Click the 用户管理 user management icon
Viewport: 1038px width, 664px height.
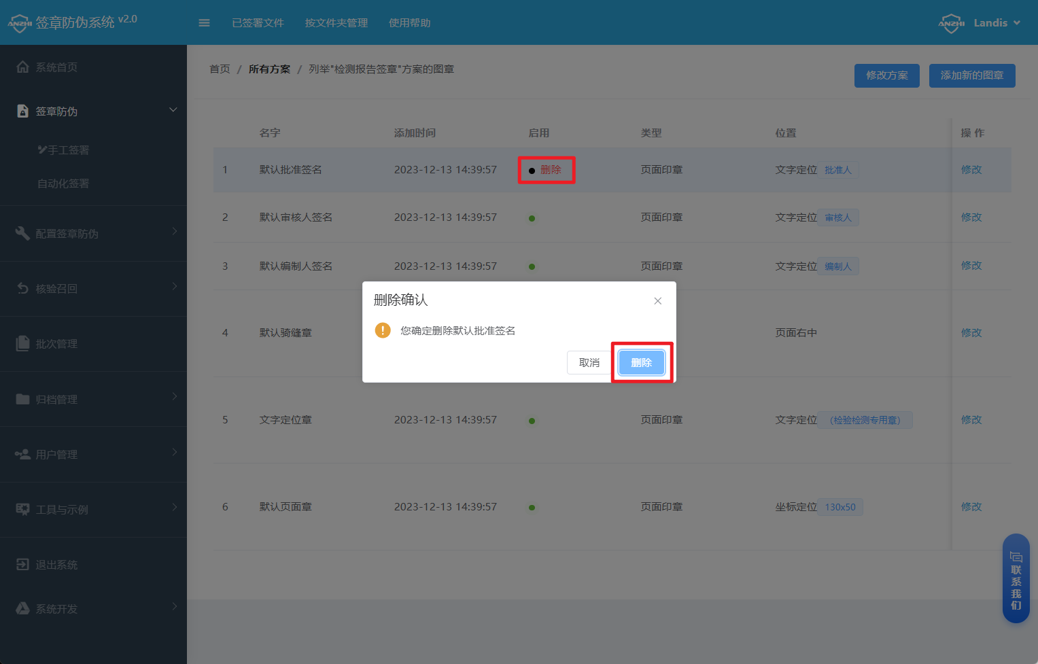click(23, 454)
